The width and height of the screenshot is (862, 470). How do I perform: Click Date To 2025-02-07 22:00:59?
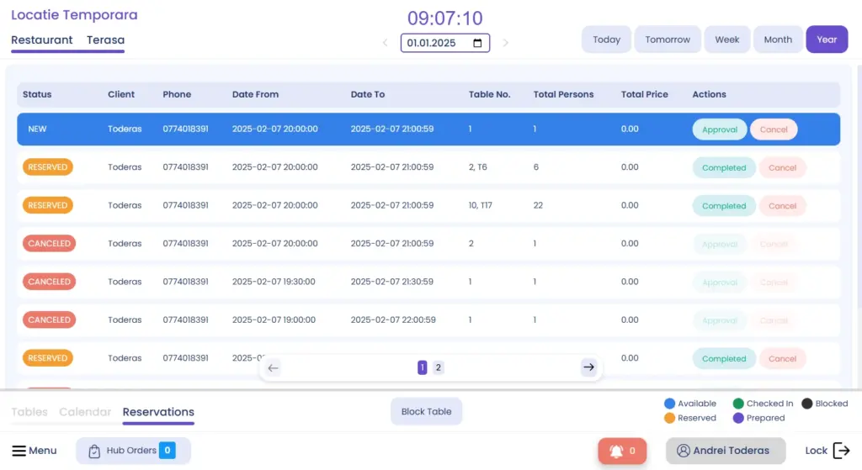[x=393, y=319]
